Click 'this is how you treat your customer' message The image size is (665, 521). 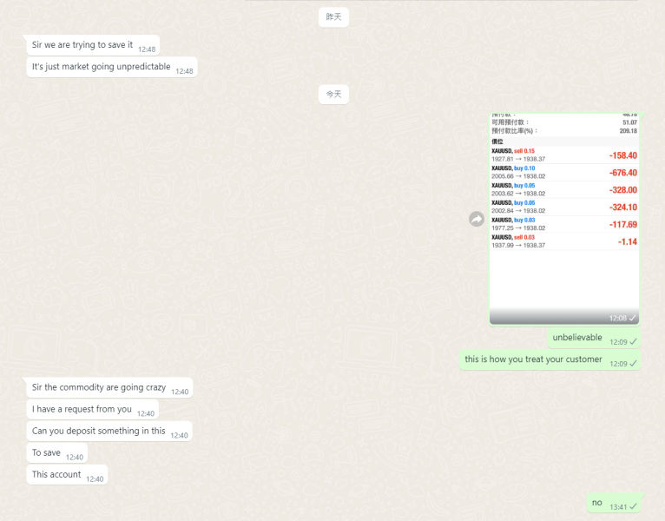[550, 359]
